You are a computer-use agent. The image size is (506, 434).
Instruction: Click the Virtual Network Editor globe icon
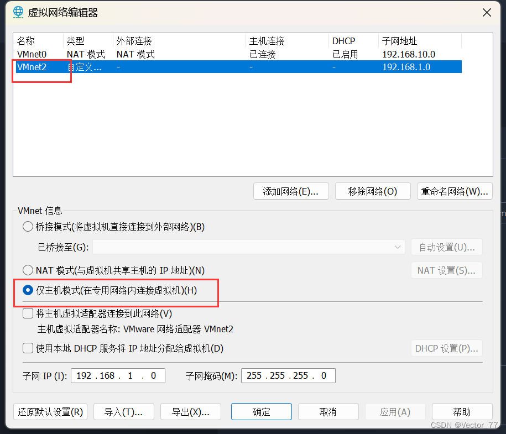point(18,12)
